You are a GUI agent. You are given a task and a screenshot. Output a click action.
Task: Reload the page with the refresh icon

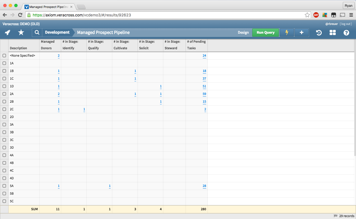coord(20,15)
